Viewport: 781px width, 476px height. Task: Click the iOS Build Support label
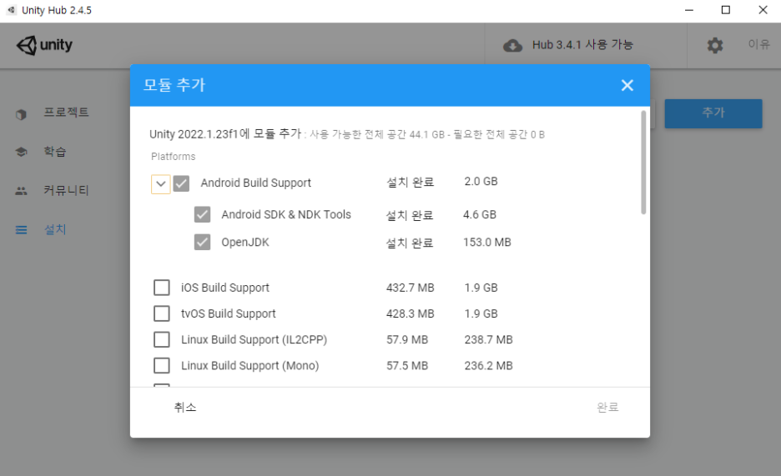click(x=225, y=288)
